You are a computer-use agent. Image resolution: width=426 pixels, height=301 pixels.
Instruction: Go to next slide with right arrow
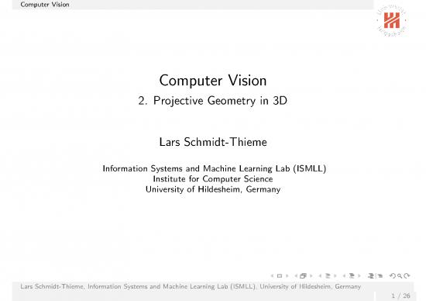[287, 275]
